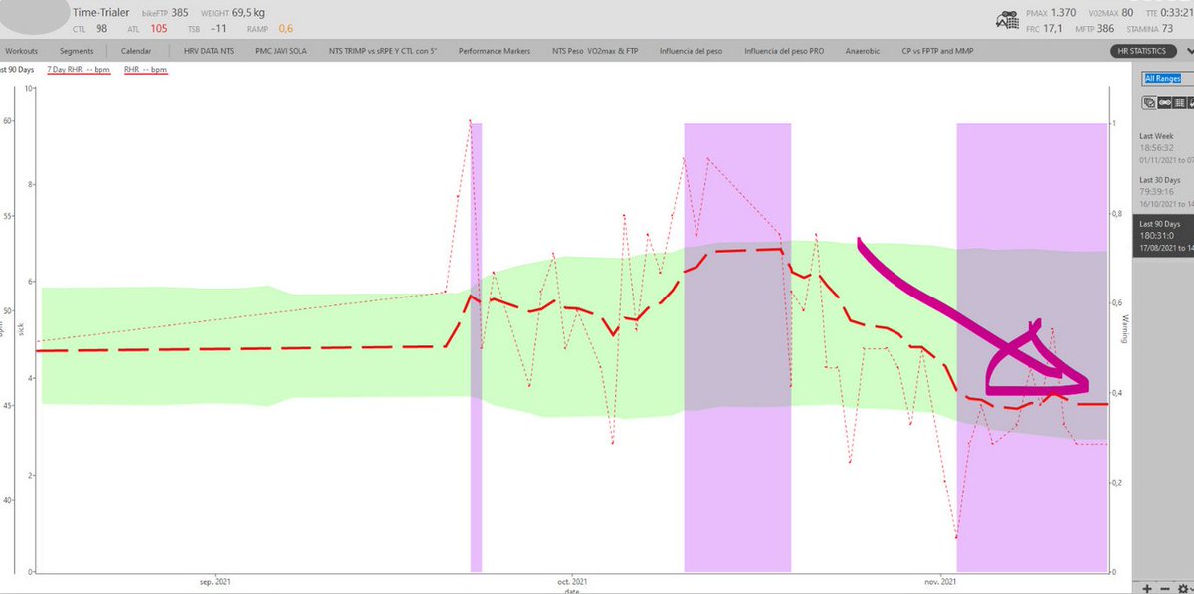Select the chain-link range filter icon
This screenshot has width=1194, height=594.
coord(1164,102)
